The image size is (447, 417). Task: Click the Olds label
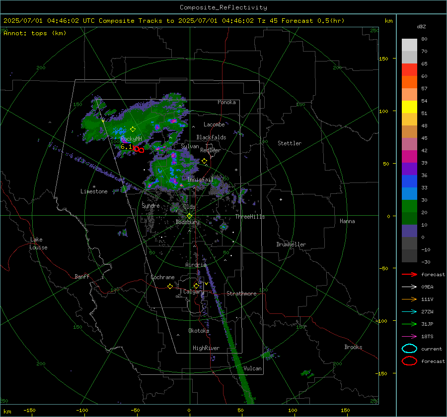click(189, 207)
